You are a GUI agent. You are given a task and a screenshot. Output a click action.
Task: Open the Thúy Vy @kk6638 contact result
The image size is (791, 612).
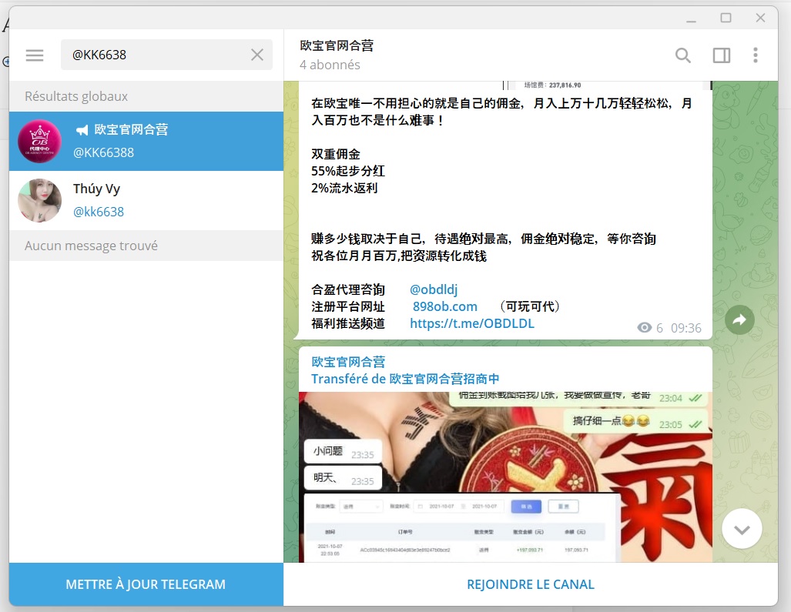(x=146, y=201)
